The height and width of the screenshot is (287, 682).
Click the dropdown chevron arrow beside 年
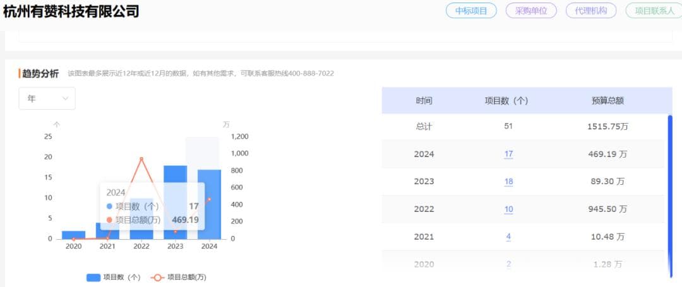click(65, 99)
